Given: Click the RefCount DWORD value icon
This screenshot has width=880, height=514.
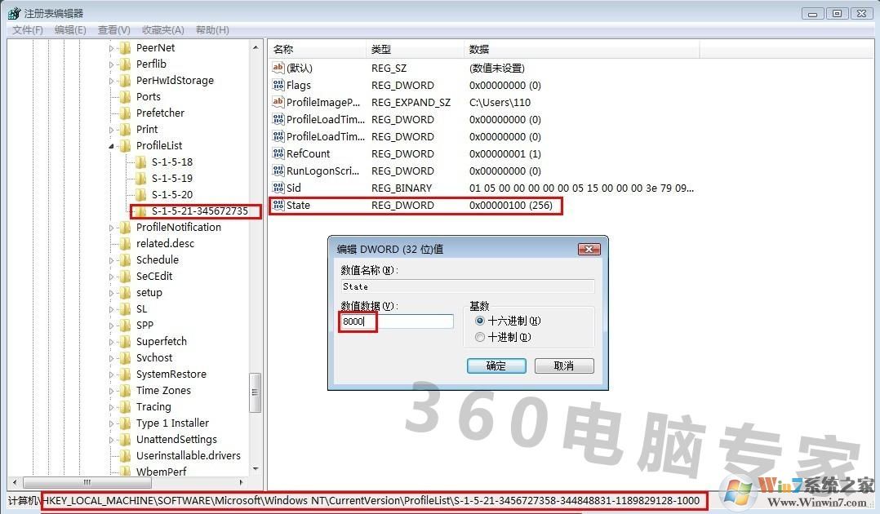Looking at the screenshot, I should point(278,153).
